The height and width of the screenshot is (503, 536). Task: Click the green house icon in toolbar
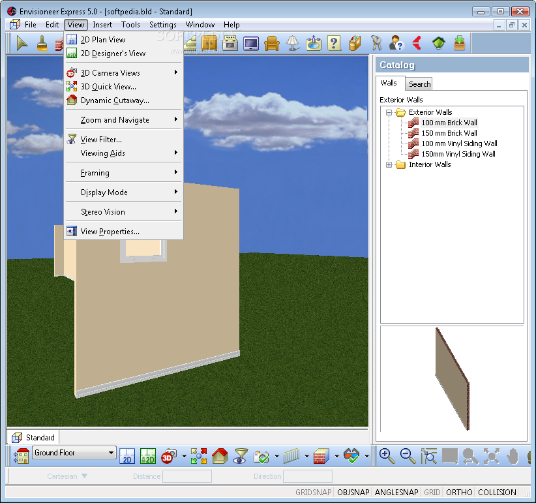(x=438, y=44)
